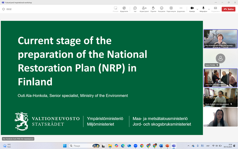The width and height of the screenshot is (238, 149).
Task: Expand the camera options dropdown arrow
Action: (197, 9)
